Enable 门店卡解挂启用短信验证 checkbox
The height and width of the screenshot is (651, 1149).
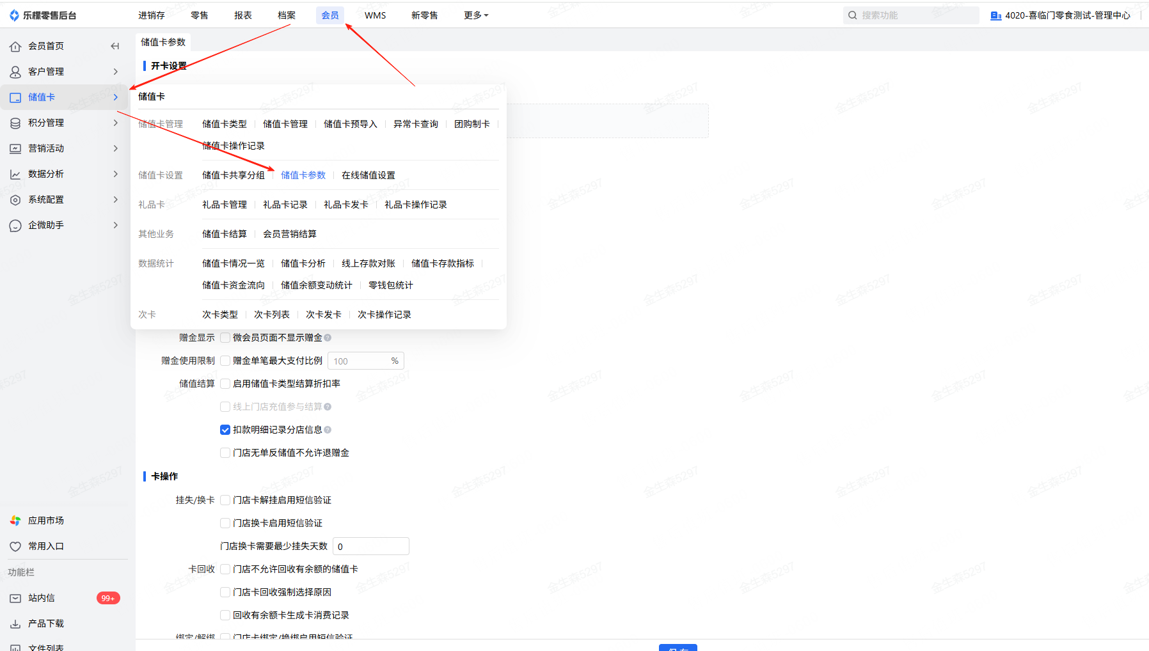pos(225,500)
